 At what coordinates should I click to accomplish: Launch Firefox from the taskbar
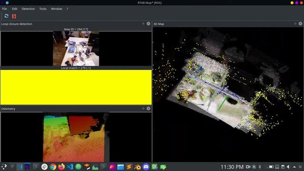[x=61, y=167]
